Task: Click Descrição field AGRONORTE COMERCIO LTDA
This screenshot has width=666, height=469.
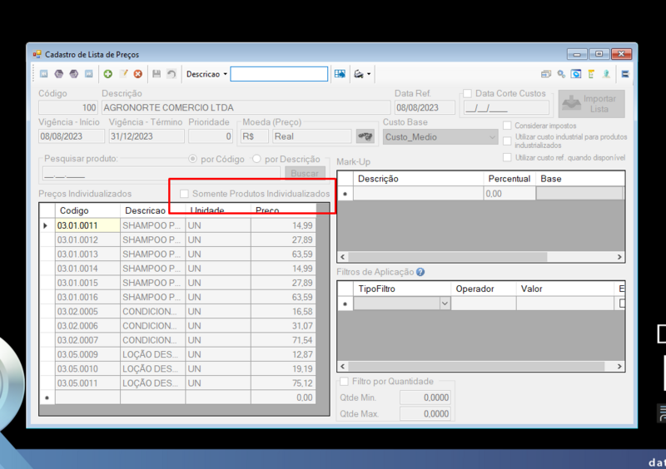Action: click(246, 107)
